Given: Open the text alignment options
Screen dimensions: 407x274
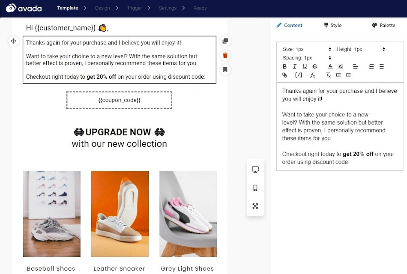Looking at the screenshot, I should click(356, 66).
